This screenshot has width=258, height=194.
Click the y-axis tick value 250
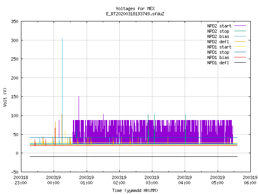[15, 59]
